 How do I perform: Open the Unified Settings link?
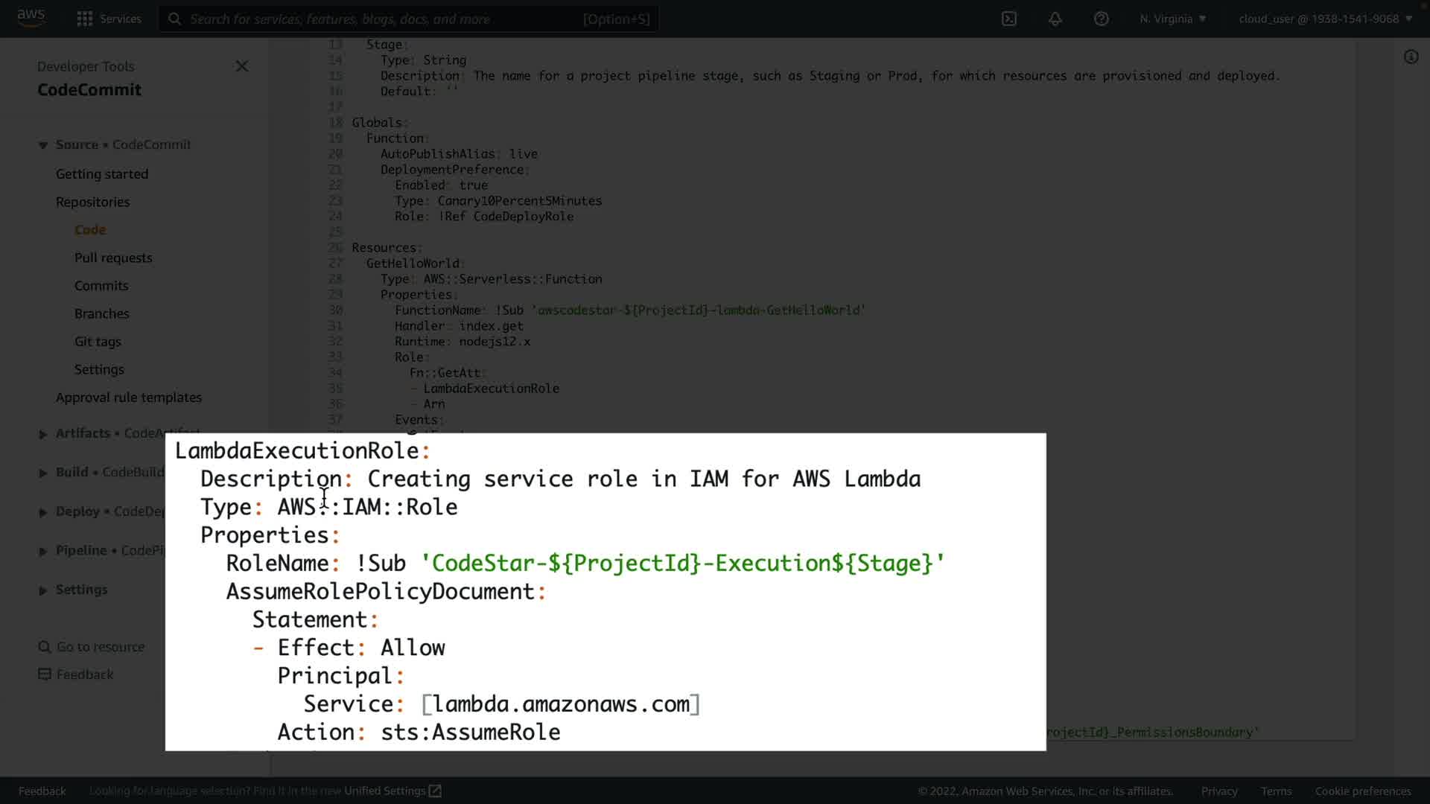pyautogui.click(x=393, y=791)
